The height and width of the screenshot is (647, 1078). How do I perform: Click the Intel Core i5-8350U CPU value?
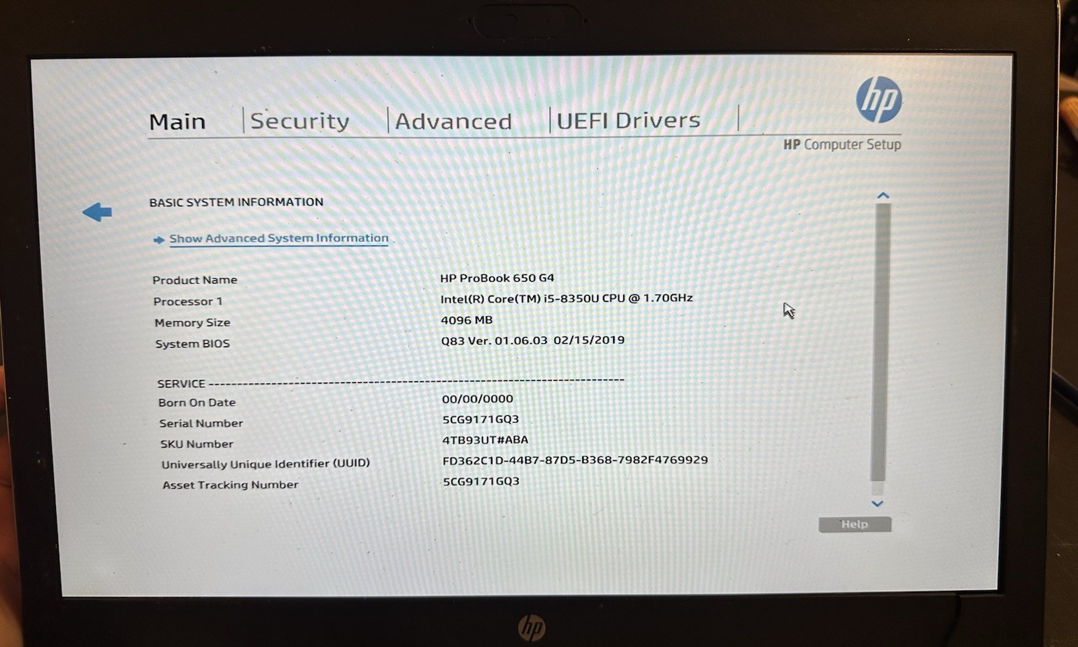point(567,298)
